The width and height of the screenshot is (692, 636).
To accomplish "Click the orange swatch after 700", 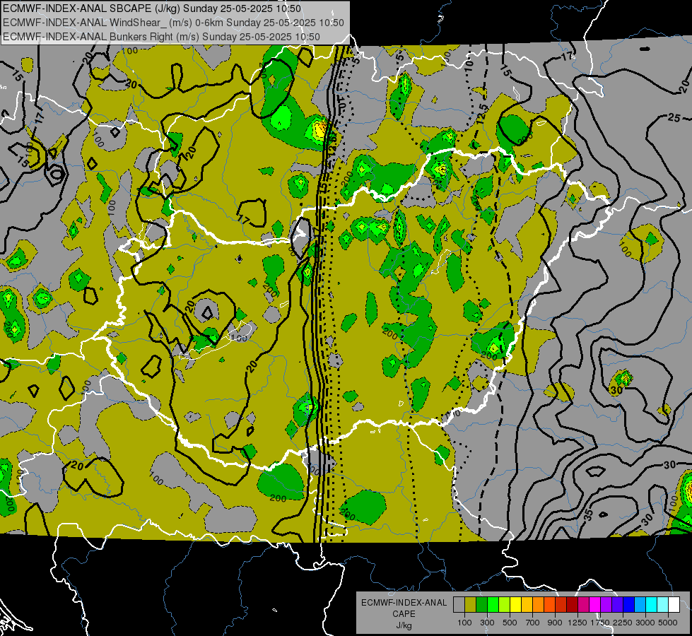I will pos(538,605).
